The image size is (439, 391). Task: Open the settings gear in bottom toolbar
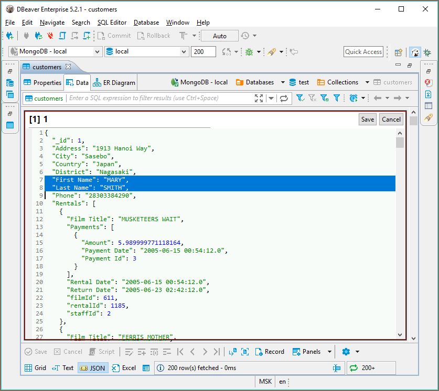(x=346, y=352)
